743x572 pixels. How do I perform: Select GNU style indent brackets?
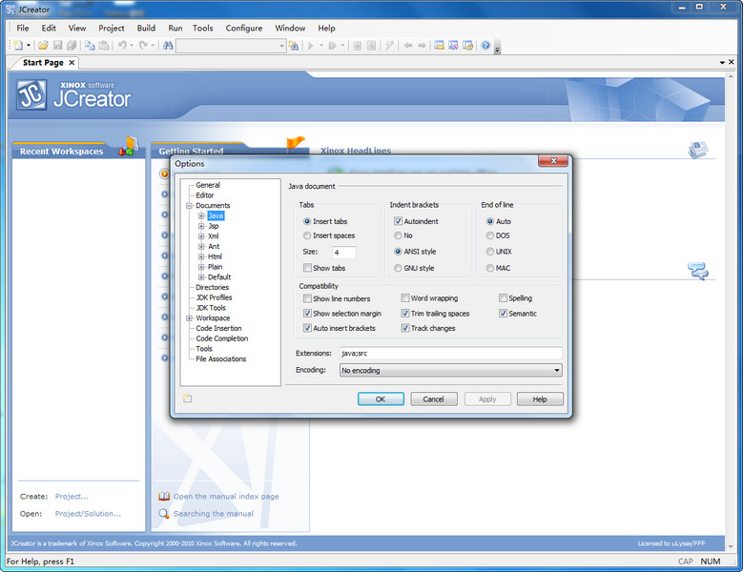(398, 268)
